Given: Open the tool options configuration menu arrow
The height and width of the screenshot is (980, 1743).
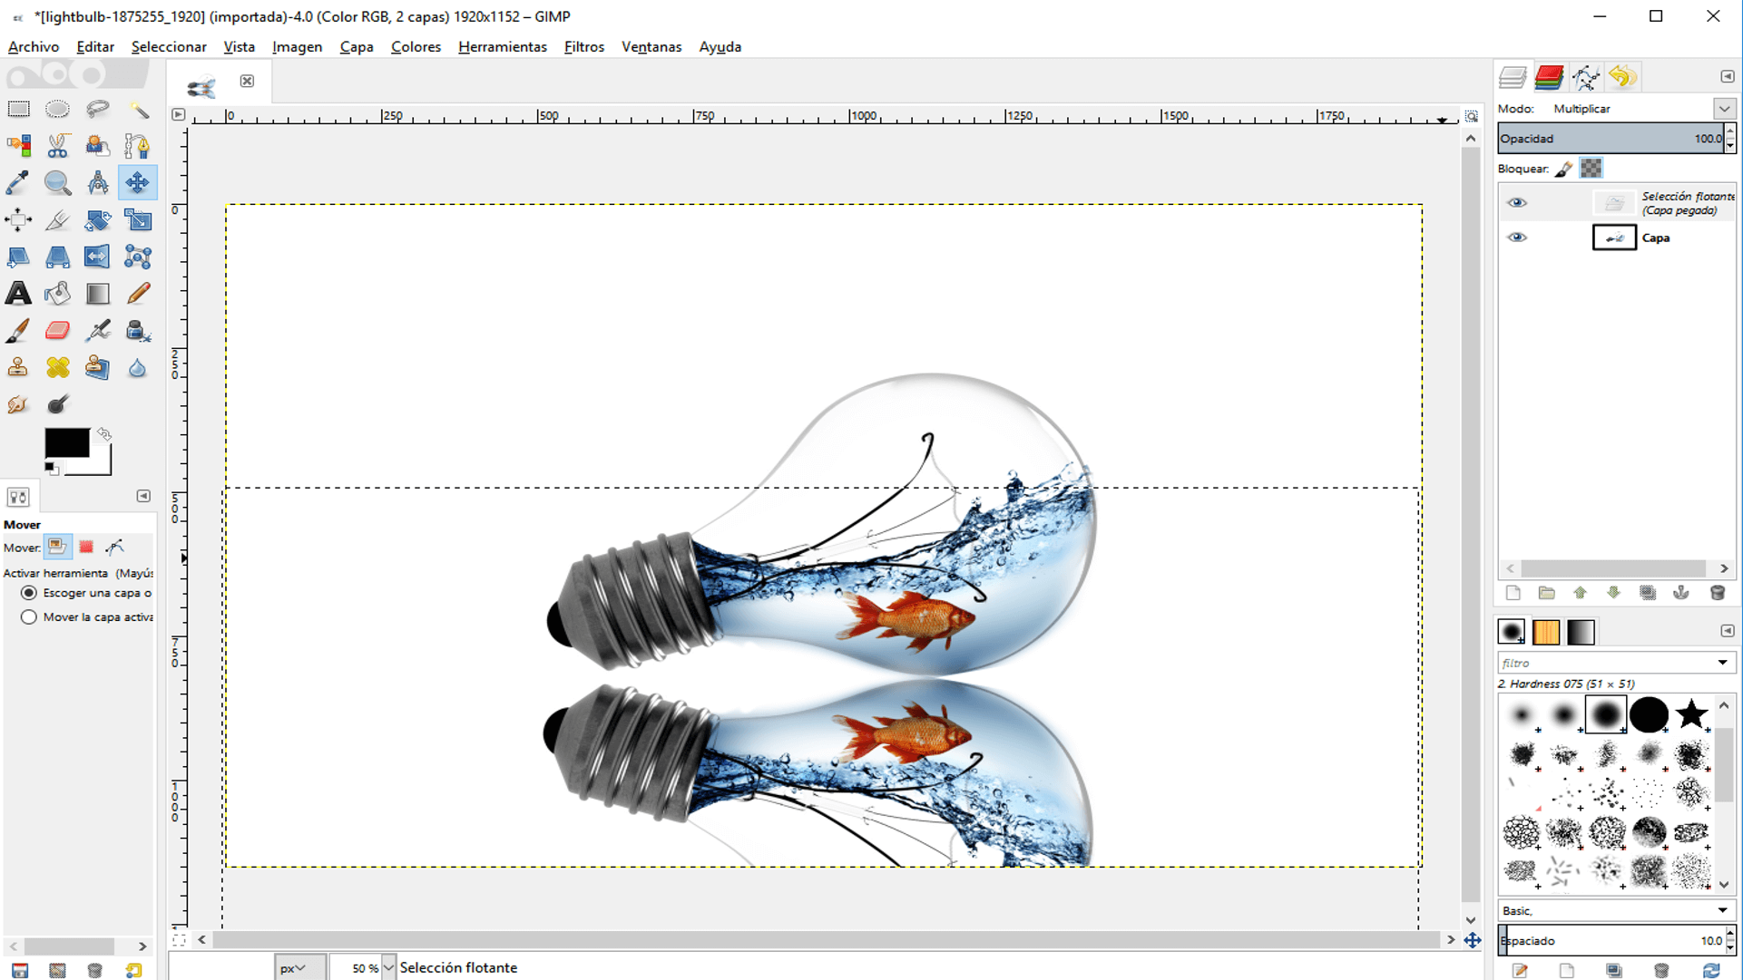Looking at the screenshot, I should pyautogui.click(x=143, y=496).
